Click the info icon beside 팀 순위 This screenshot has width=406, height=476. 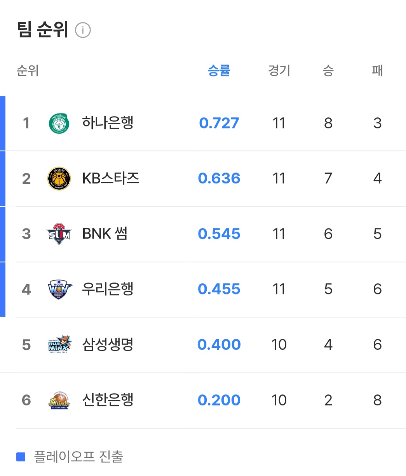coord(83,30)
